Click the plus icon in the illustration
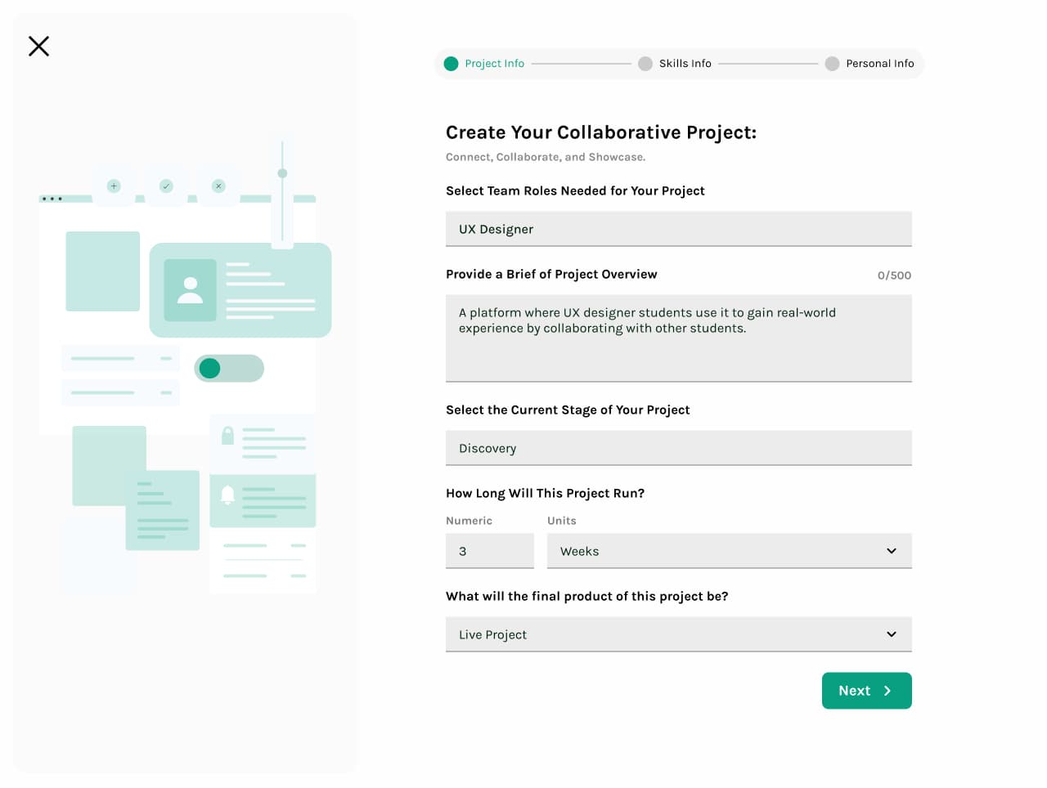This screenshot has width=1047, height=788. pyautogui.click(x=114, y=186)
